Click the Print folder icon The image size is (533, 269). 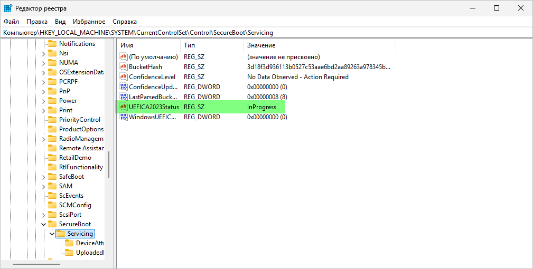tap(52, 110)
